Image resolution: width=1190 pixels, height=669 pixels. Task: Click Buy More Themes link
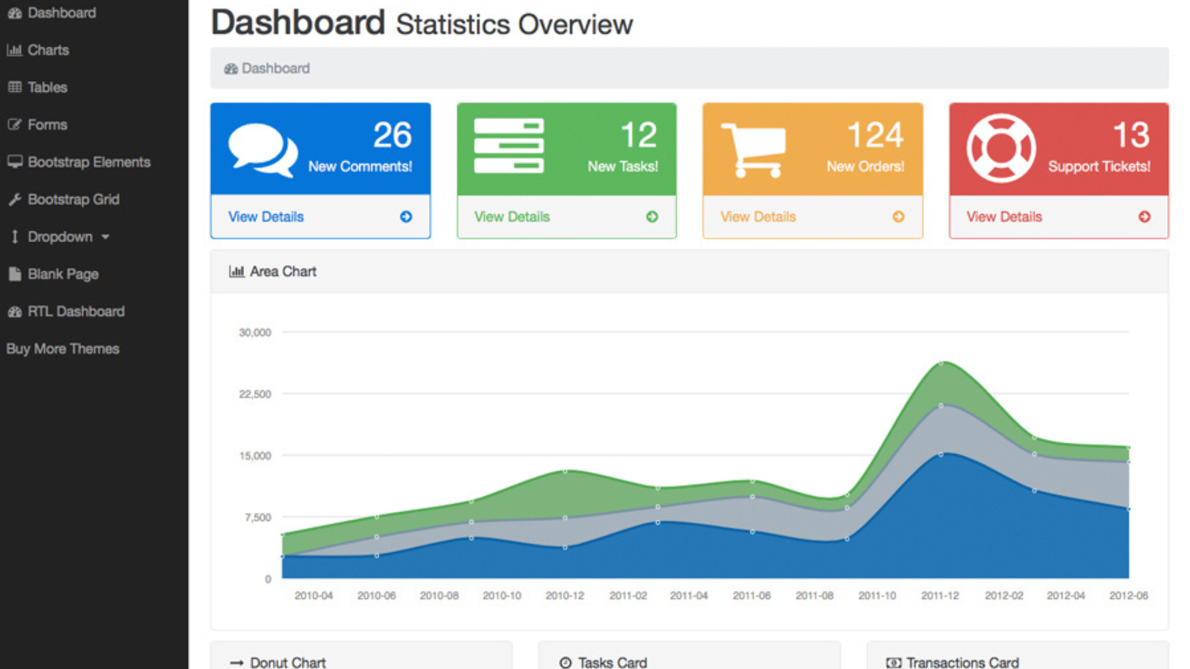tap(63, 349)
